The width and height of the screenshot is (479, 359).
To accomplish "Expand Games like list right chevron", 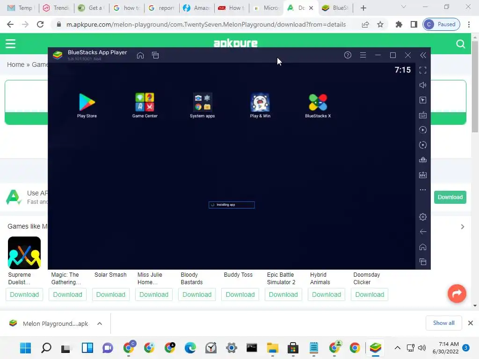I will click(463, 227).
